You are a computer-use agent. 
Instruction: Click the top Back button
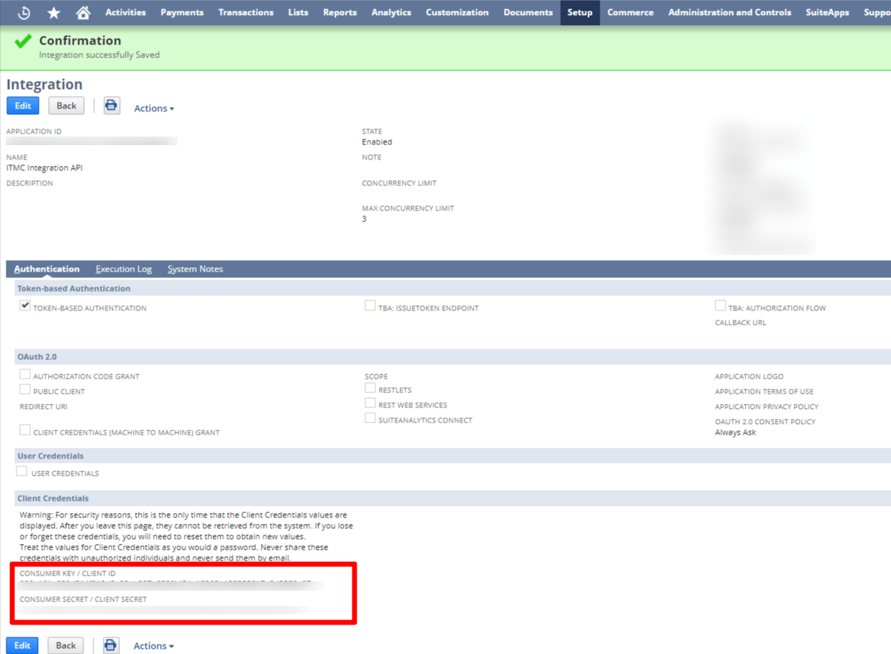coord(66,106)
